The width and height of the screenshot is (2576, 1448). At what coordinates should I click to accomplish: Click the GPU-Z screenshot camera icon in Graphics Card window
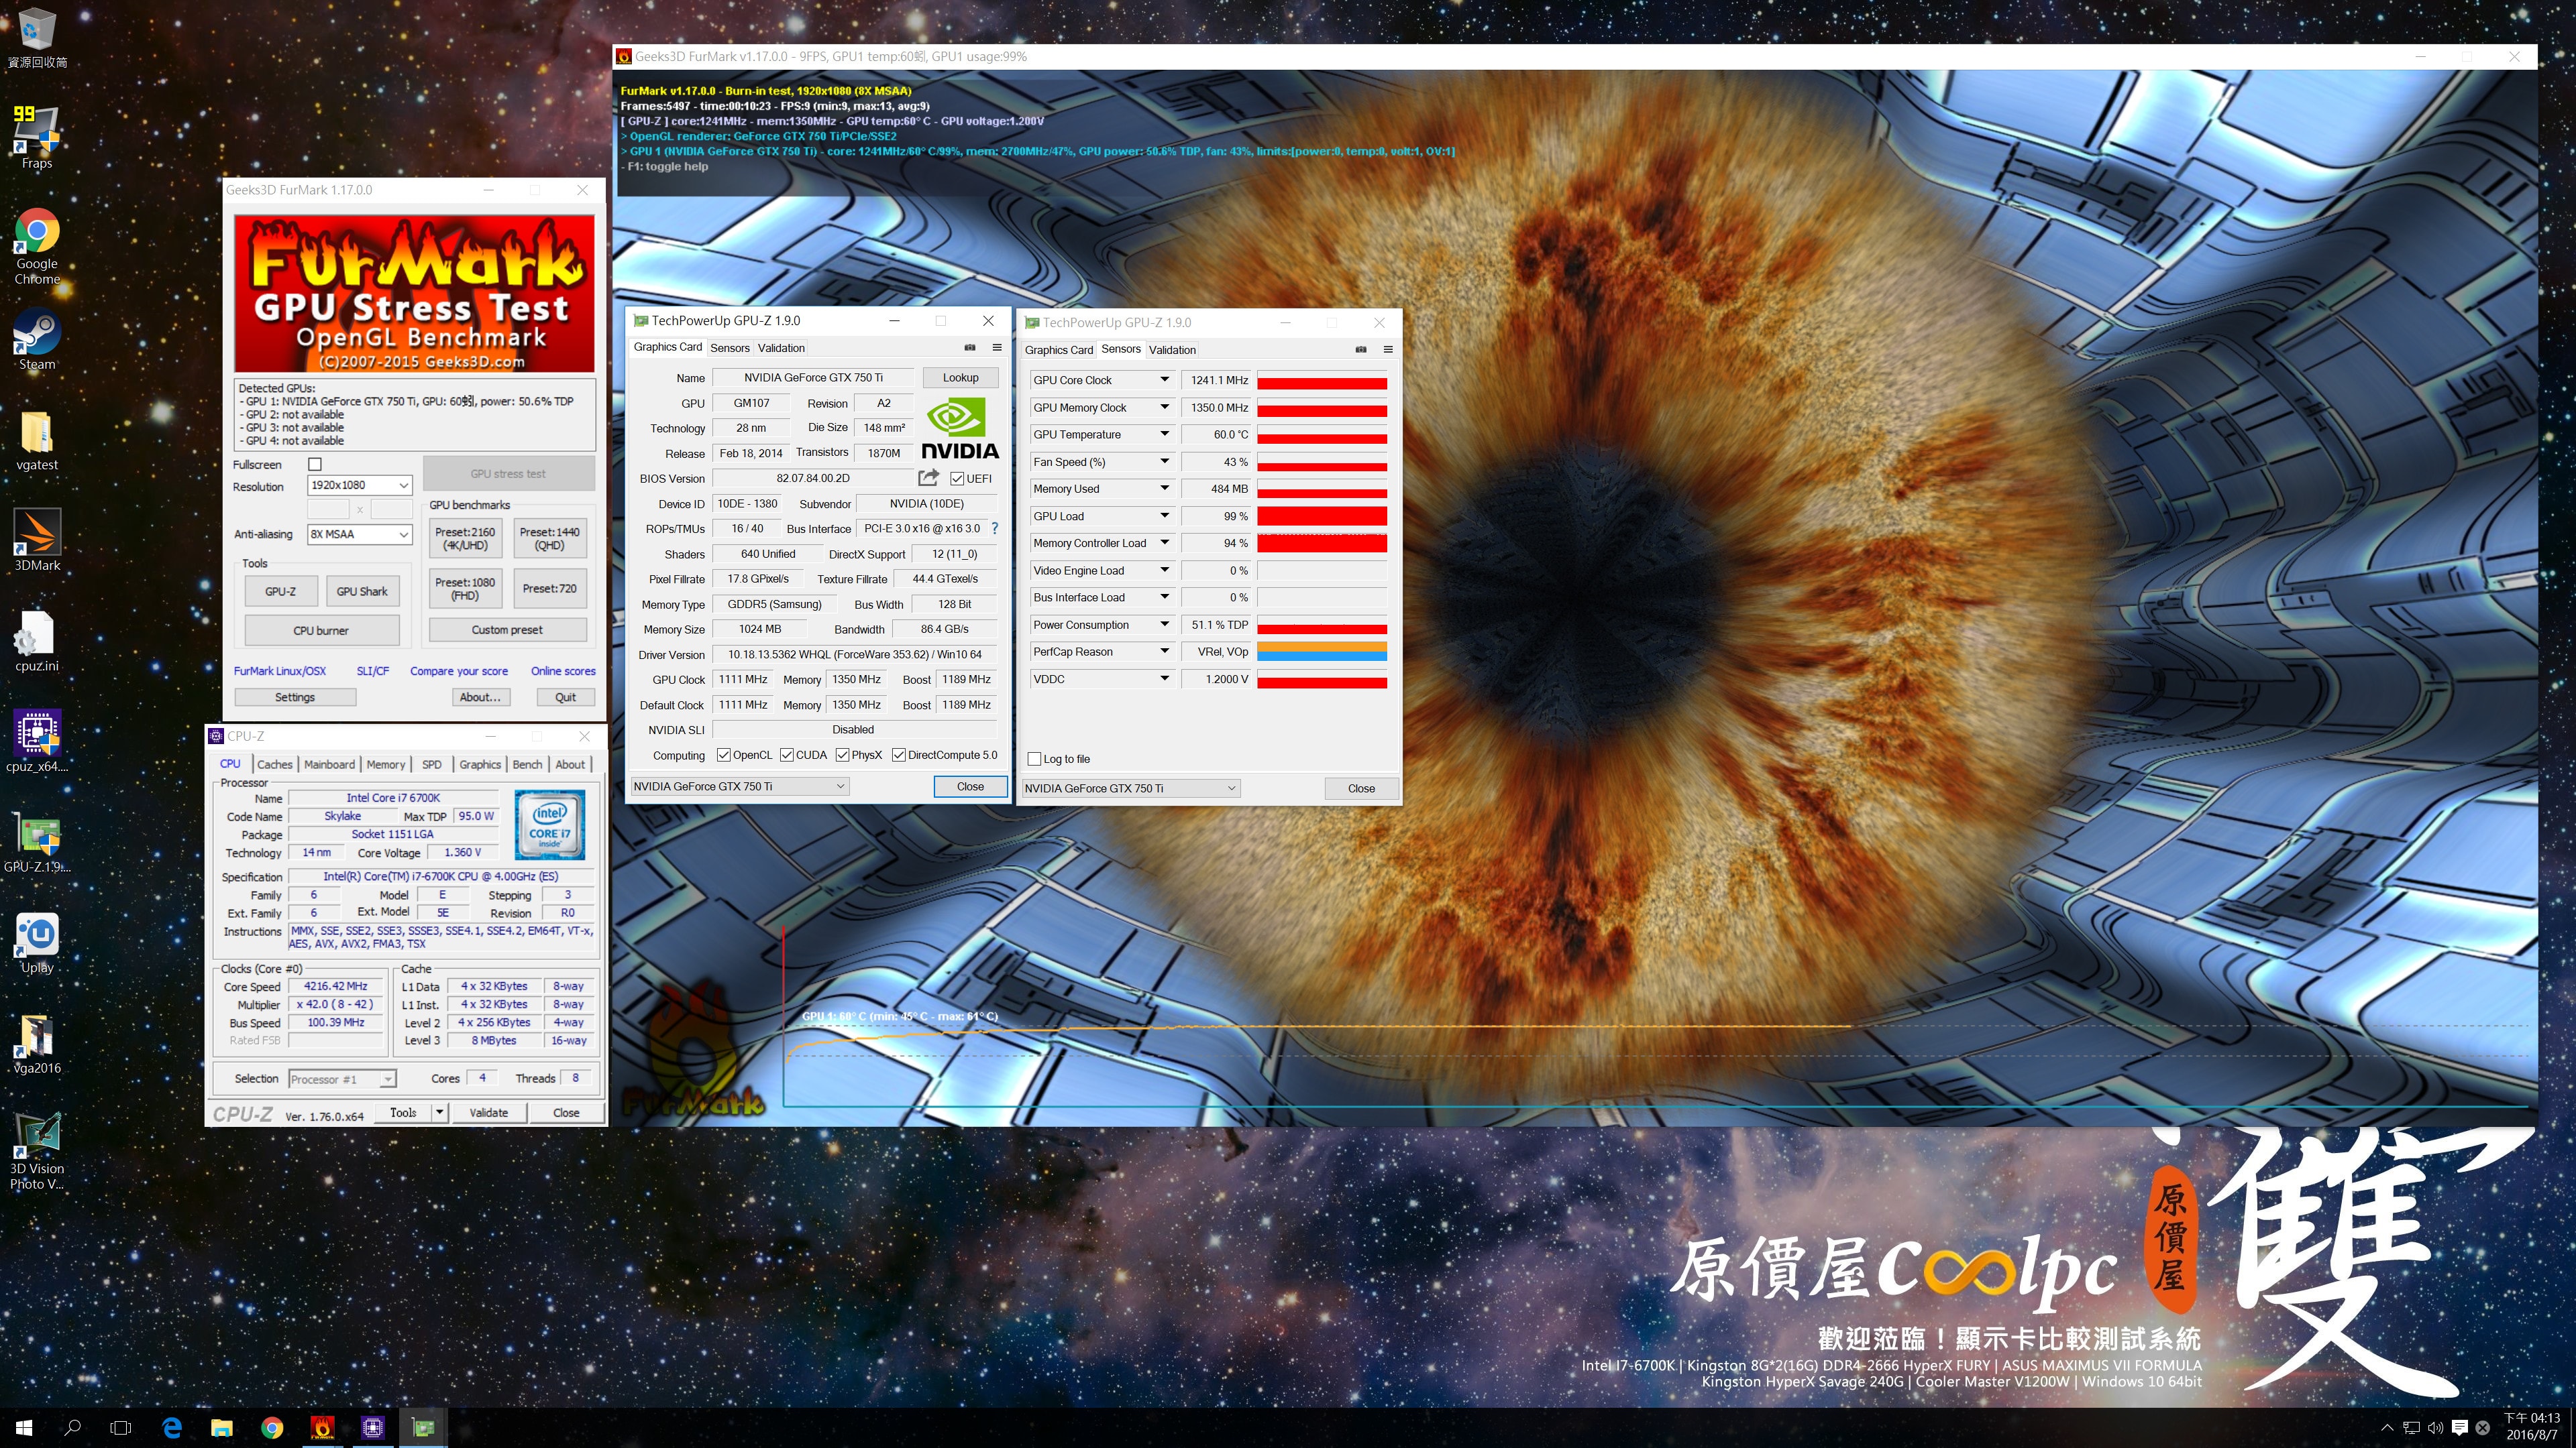click(970, 348)
